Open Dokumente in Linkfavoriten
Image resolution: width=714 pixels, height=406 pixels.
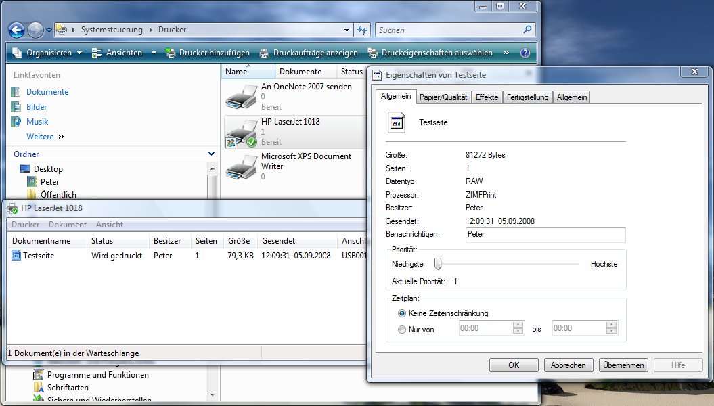click(x=47, y=92)
